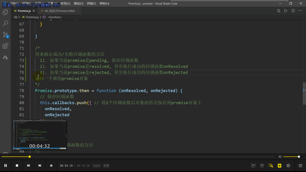The height and width of the screenshot is (172, 306).
Task: Stop the video playback
Action: [x=17, y=166]
